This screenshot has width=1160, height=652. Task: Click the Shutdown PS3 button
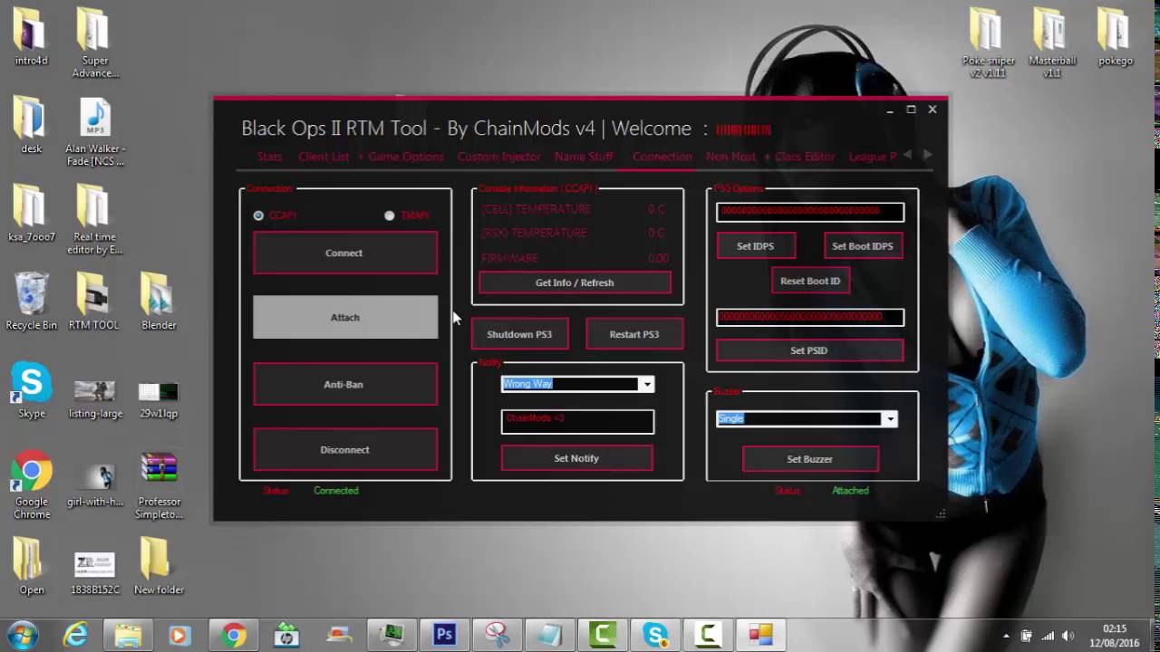pos(519,334)
